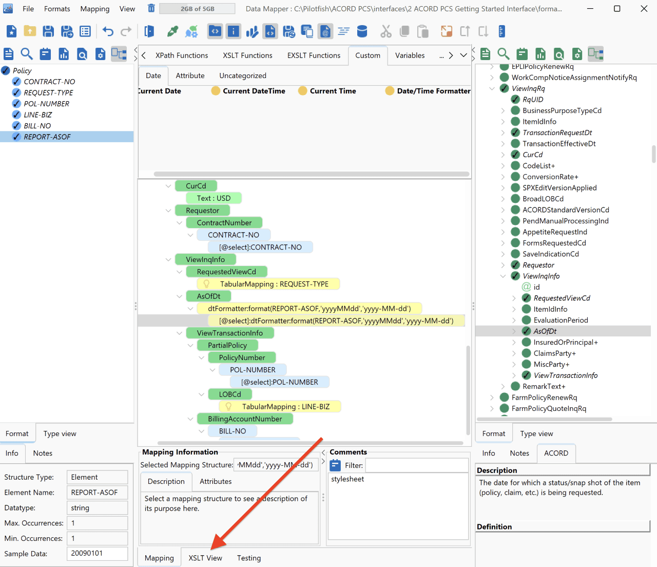The height and width of the screenshot is (567, 657).
Task: Click the Filter input field in Comments
Action: 417,465
